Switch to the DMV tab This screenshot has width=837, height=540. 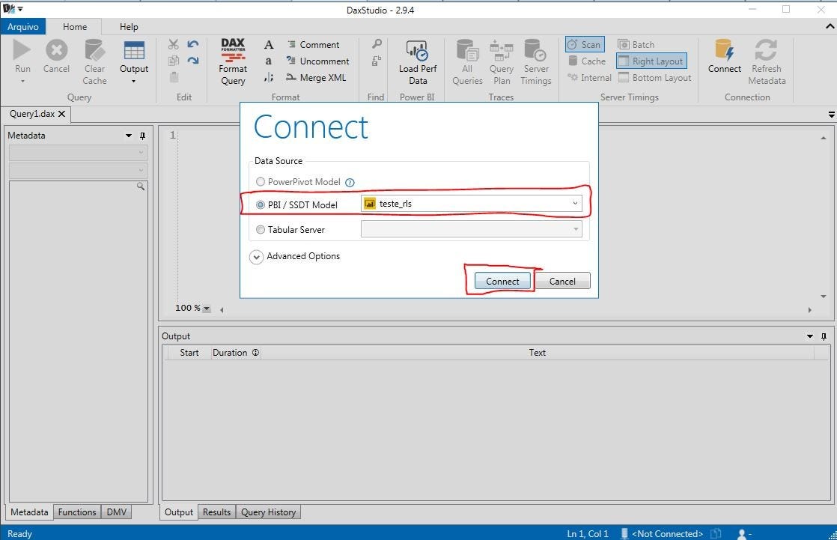pos(116,512)
